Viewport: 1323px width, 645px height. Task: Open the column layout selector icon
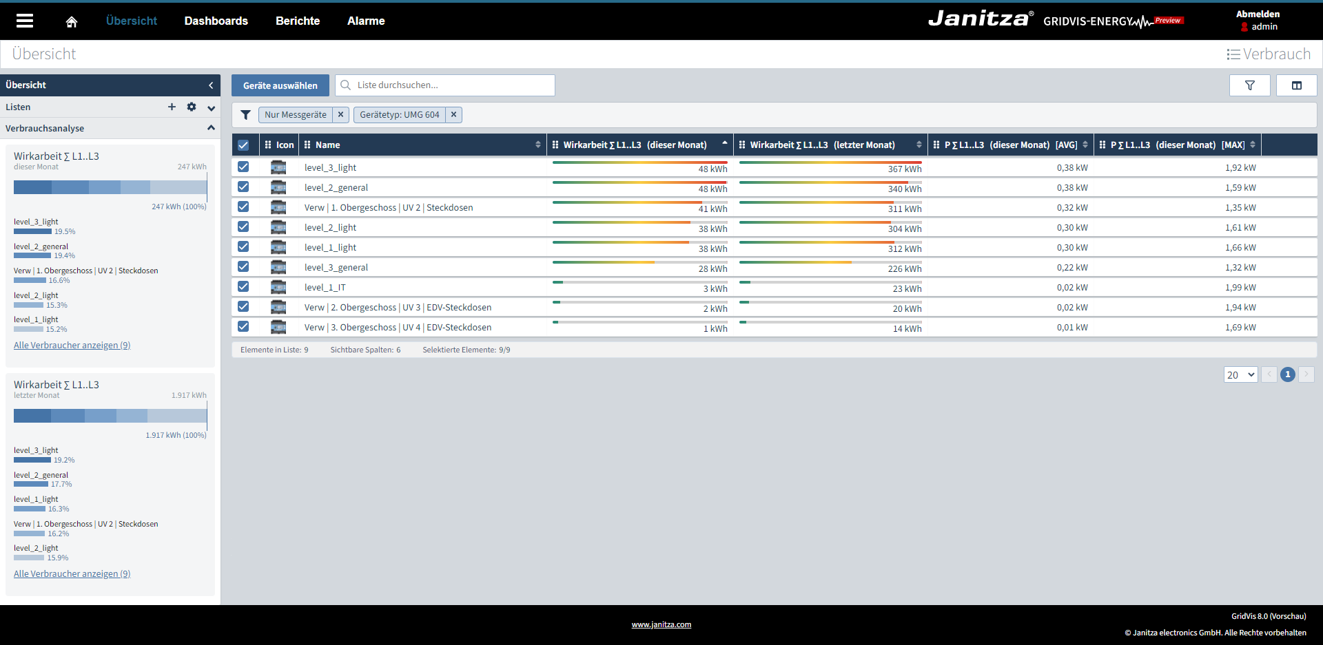coord(1296,85)
